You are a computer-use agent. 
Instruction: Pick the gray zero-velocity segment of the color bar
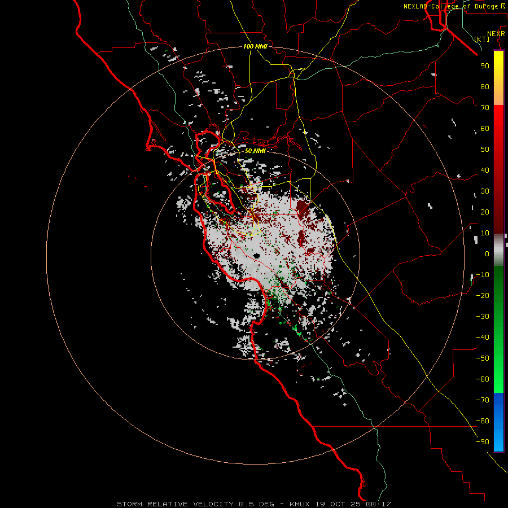coord(498,250)
